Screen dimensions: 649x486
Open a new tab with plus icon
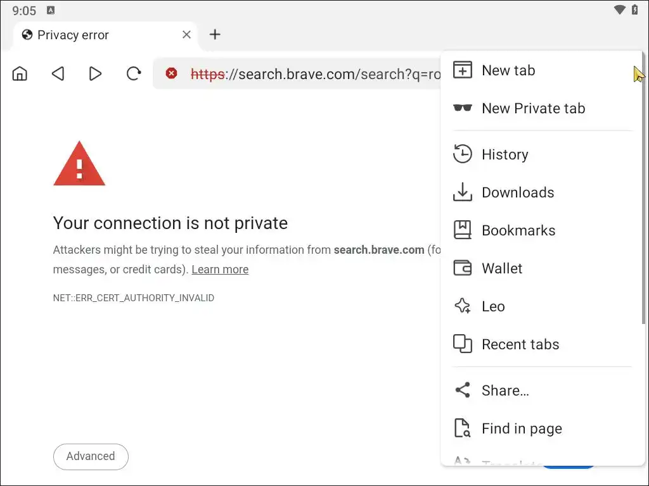(x=215, y=34)
